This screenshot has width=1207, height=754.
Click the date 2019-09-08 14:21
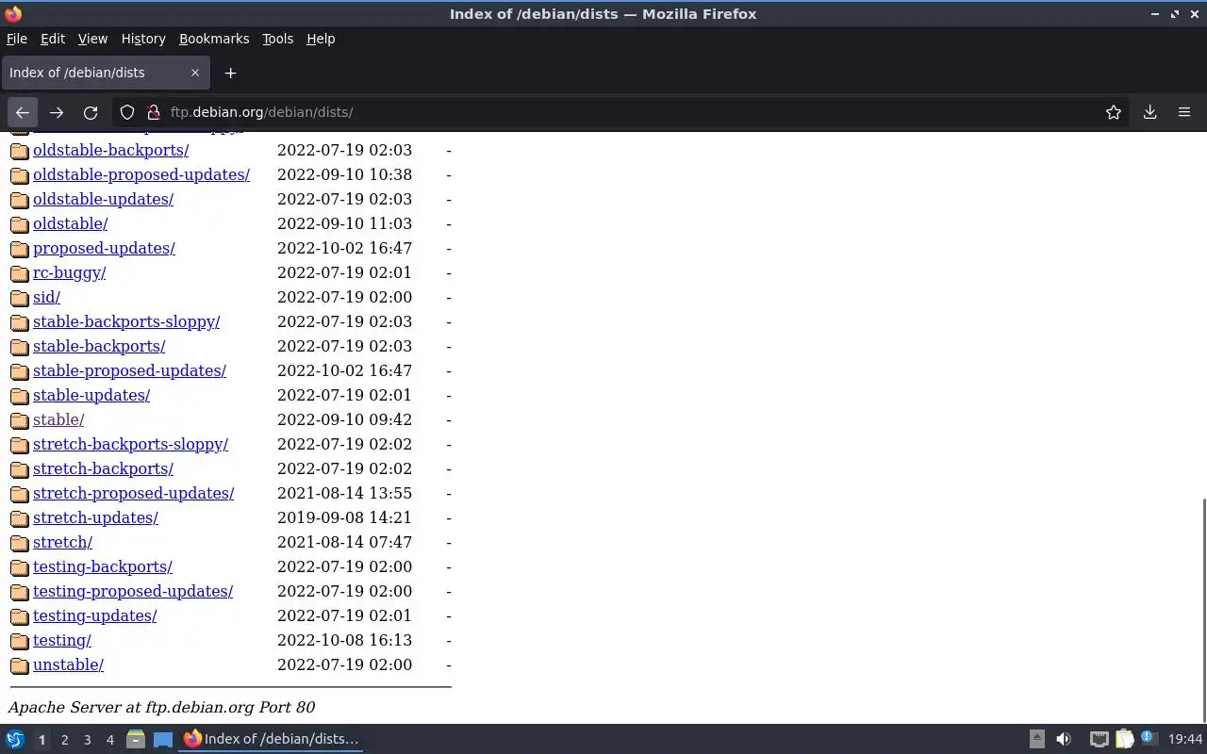[x=344, y=517]
